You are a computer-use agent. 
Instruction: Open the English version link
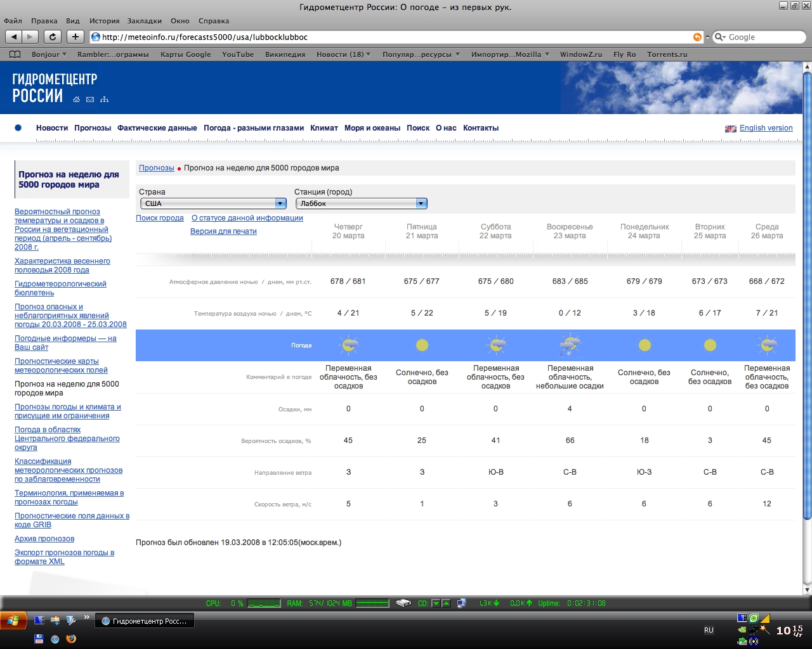click(x=766, y=128)
